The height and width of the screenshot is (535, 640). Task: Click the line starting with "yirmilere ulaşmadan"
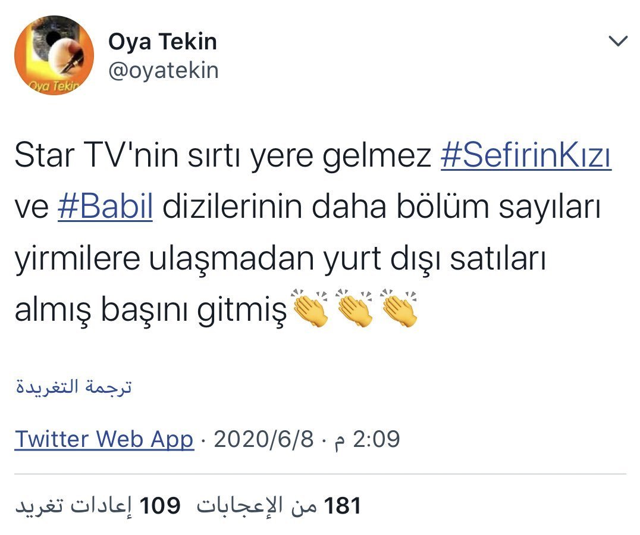[x=280, y=259]
